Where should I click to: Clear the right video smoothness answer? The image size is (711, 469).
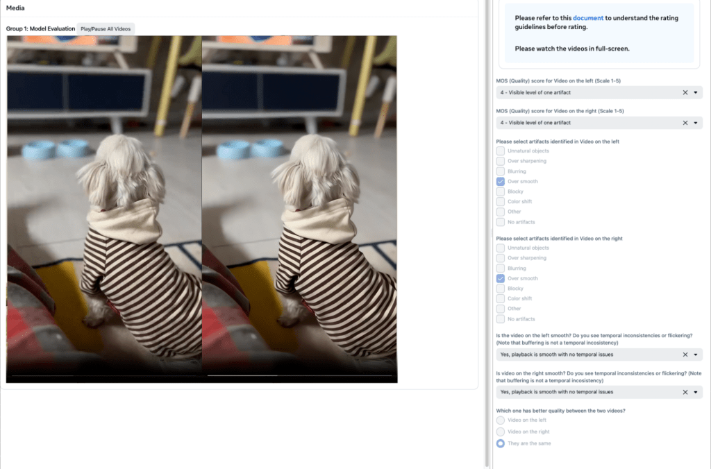[685, 392]
